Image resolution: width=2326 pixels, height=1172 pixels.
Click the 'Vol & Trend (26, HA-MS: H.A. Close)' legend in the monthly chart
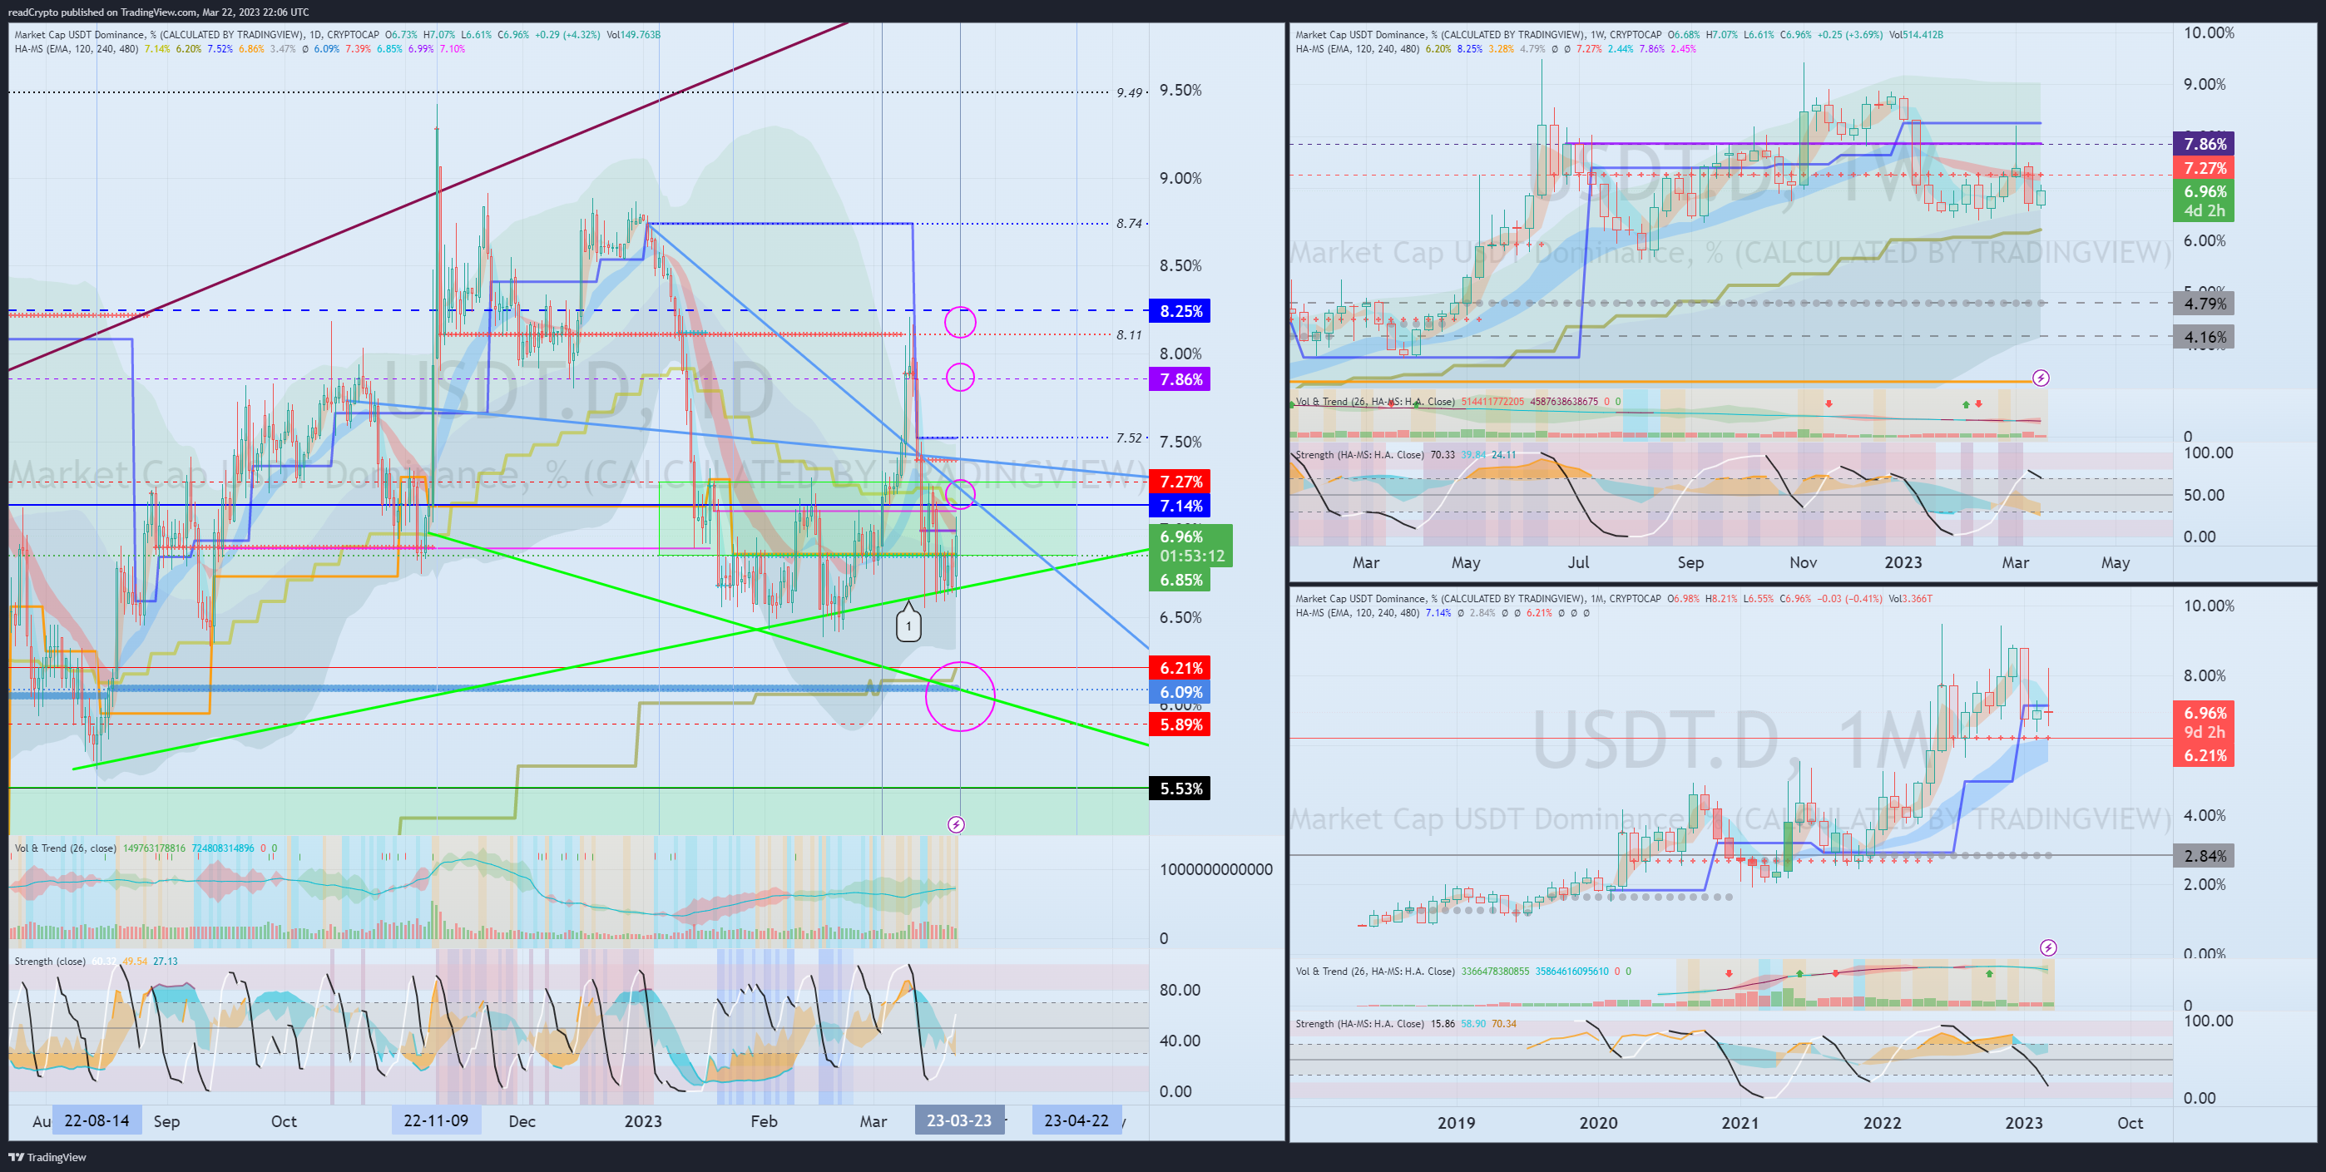point(1375,971)
